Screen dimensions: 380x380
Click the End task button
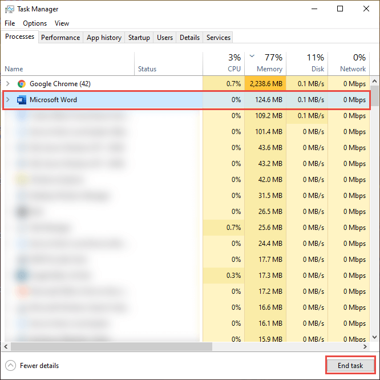[350, 366]
